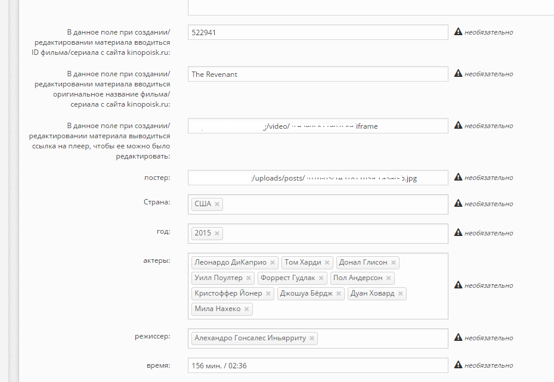
Task: Focus the original title field The Revenant
Action: 318,74
